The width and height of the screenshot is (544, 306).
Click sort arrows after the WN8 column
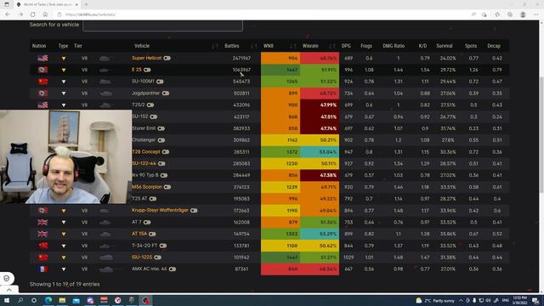[293, 46]
